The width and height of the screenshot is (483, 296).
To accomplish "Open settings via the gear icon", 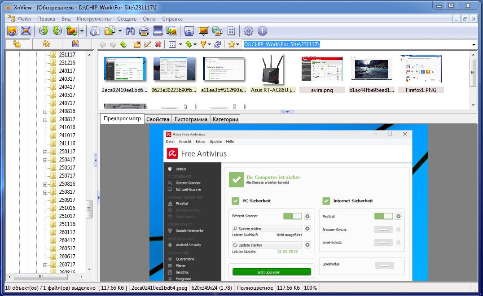I will [x=248, y=31].
